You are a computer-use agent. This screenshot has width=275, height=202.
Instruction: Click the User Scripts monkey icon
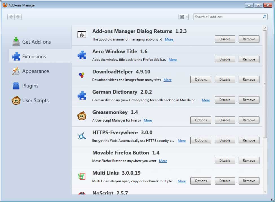pyautogui.click(x=16, y=100)
